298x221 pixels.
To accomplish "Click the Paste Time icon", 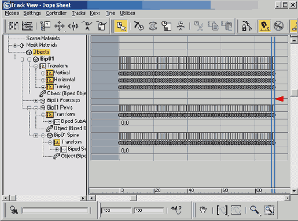I will (227, 26).
